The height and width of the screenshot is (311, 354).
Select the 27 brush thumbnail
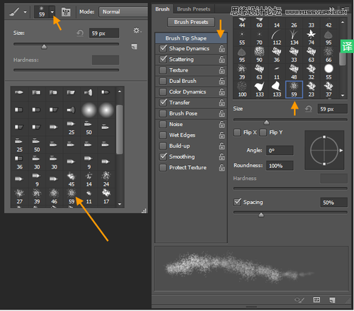coord(19,196)
